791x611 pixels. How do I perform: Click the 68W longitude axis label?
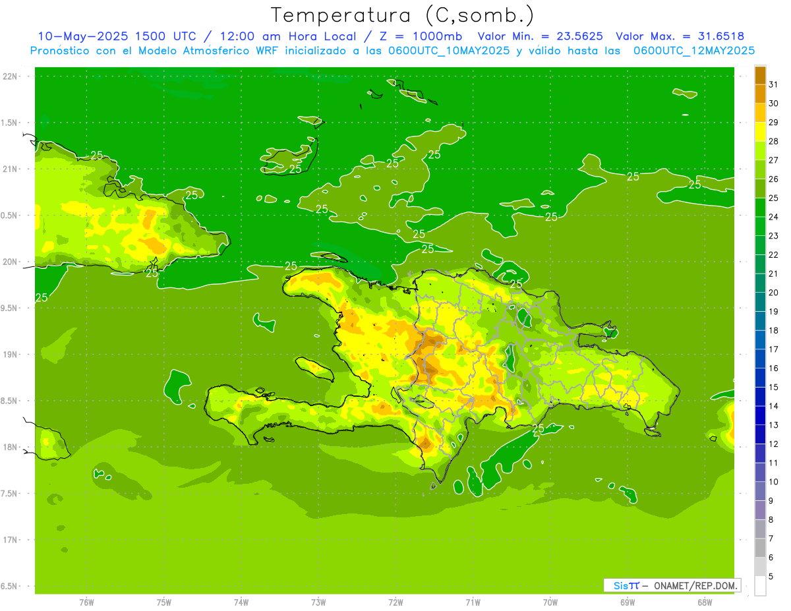click(x=705, y=602)
